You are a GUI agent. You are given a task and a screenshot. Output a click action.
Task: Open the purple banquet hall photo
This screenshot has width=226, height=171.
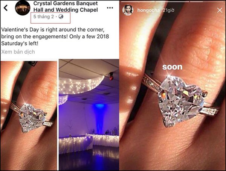[89, 115]
